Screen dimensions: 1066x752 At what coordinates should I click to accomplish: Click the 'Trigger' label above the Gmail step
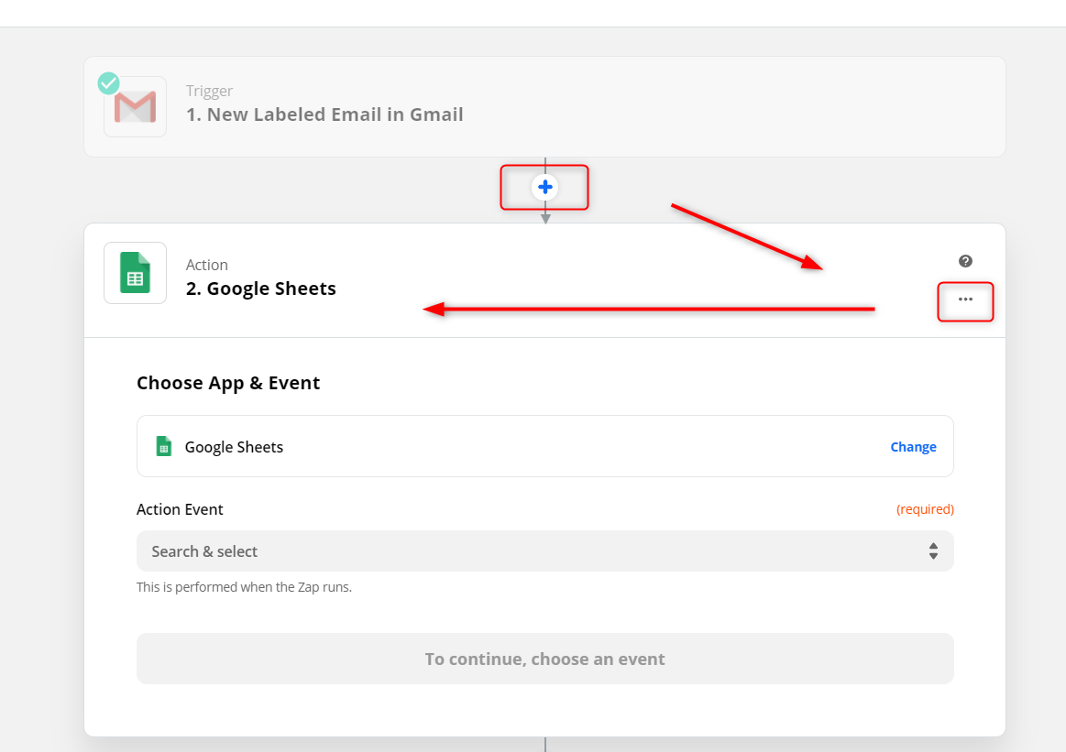click(x=209, y=91)
